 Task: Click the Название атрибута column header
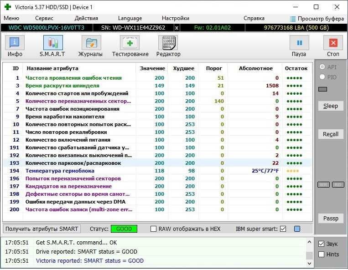pyautogui.click(x=52, y=68)
